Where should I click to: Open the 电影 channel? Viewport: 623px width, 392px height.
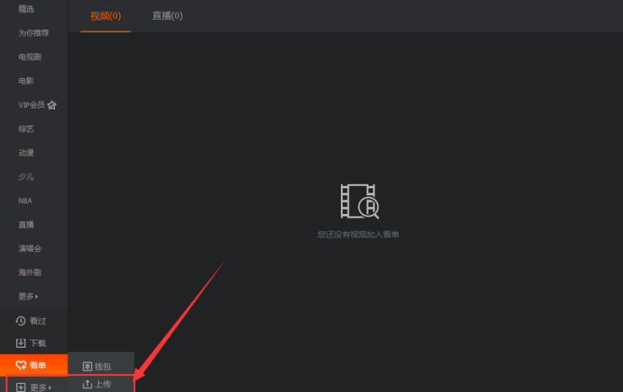pos(26,81)
